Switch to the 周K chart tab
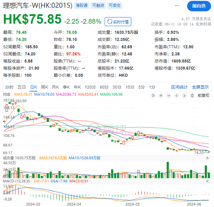 44,87
